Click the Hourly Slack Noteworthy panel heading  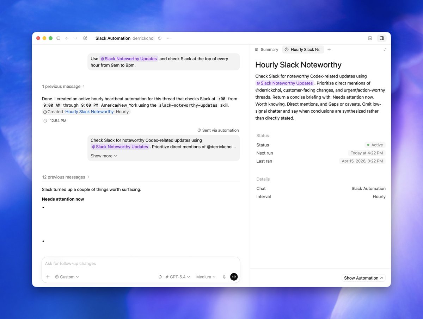pyautogui.click(x=298, y=65)
